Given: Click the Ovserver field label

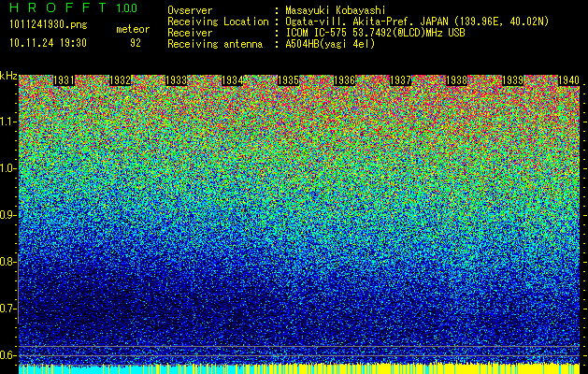Looking at the screenshot, I should [190, 10].
